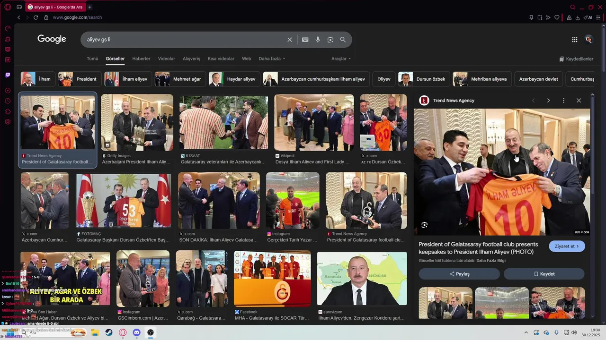
Task: Select the Mehriban aliyeva chip
Action: [x=481, y=79]
